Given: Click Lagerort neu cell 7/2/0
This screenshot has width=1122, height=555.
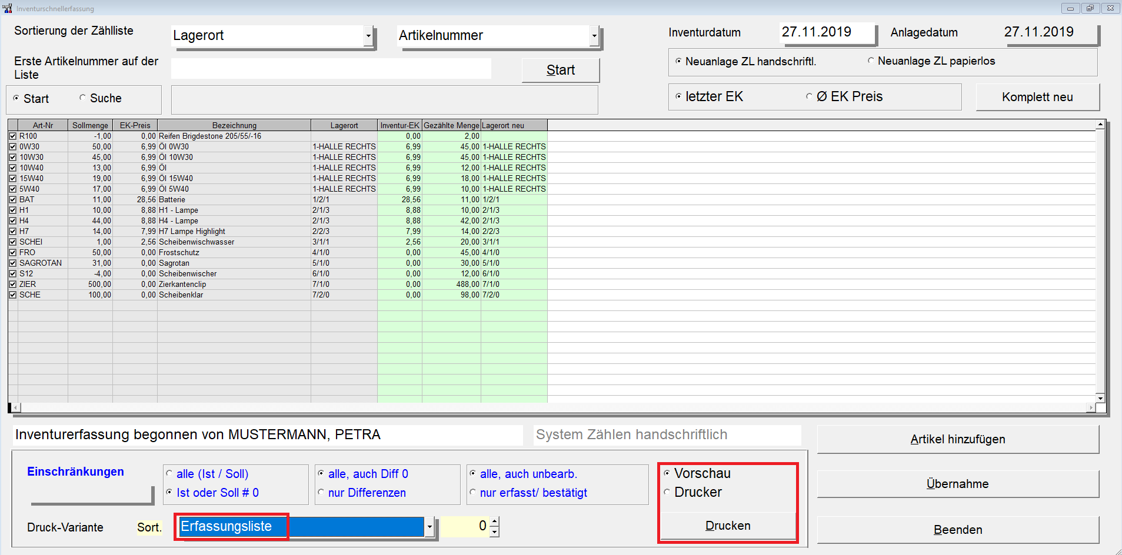Looking at the screenshot, I should coord(514,295).
